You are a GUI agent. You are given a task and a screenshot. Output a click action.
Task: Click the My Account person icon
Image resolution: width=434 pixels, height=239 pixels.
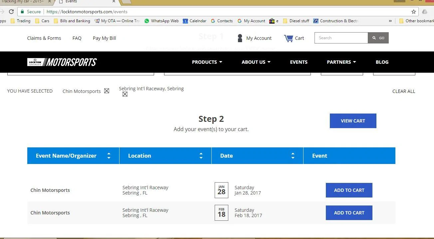[240, 38]
